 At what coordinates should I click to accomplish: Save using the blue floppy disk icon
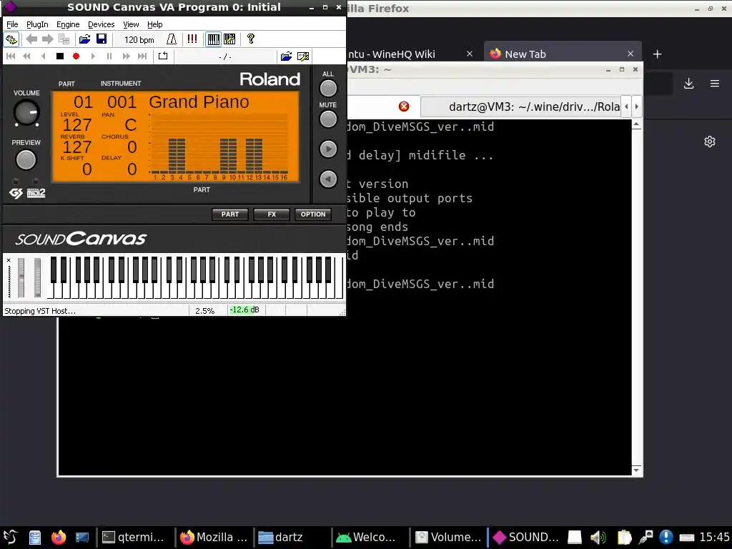coord(102,40)
